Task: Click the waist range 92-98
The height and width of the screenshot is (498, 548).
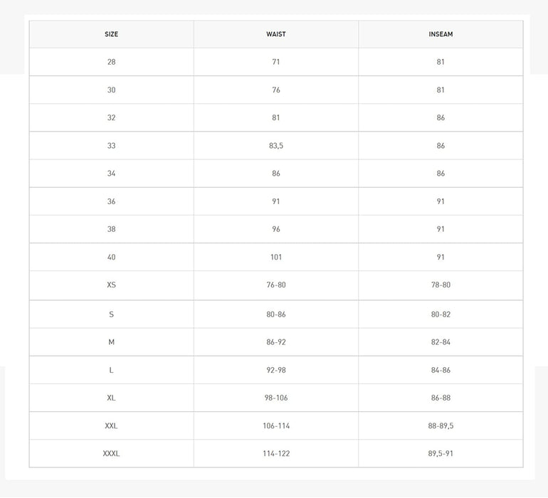Action: (276, 370)
